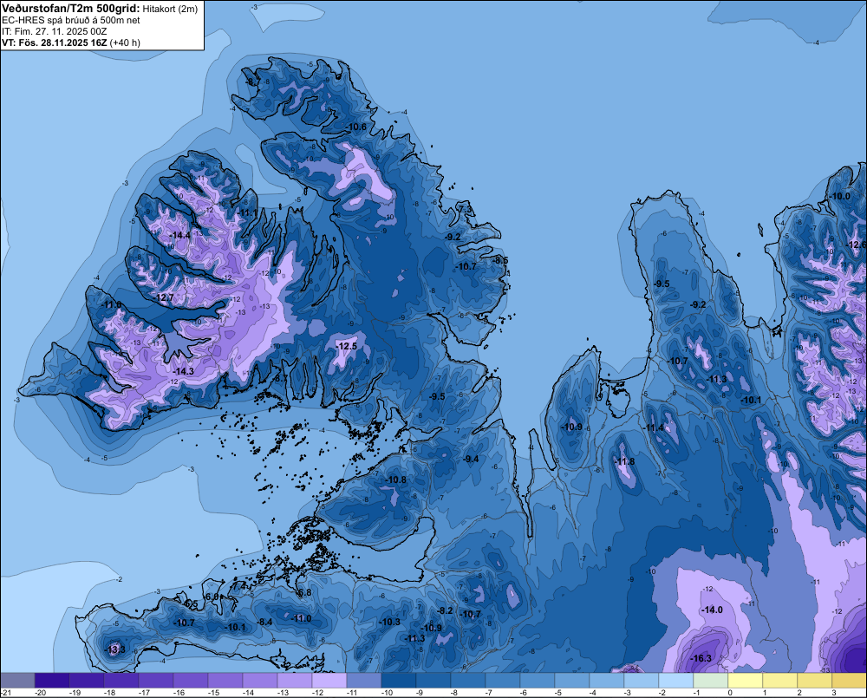Click the '1' legend scale label
This screenshot has width=867, height=698.
coord(765,693)
